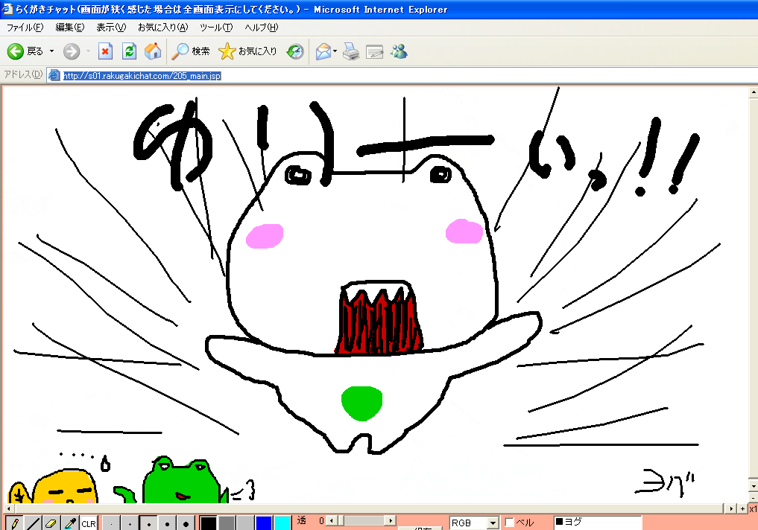
Task: Increase transparency with slider right arrow
Action: [x=391, y=520]
